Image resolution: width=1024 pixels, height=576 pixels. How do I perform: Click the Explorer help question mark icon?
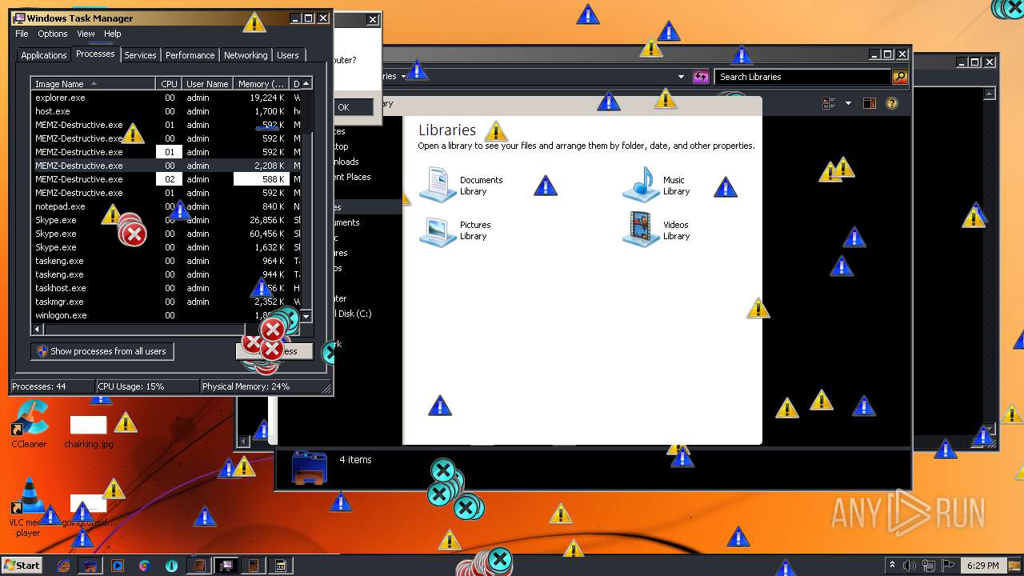892,103
